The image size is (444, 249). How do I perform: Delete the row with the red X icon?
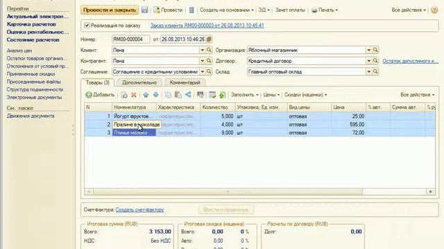134,95
